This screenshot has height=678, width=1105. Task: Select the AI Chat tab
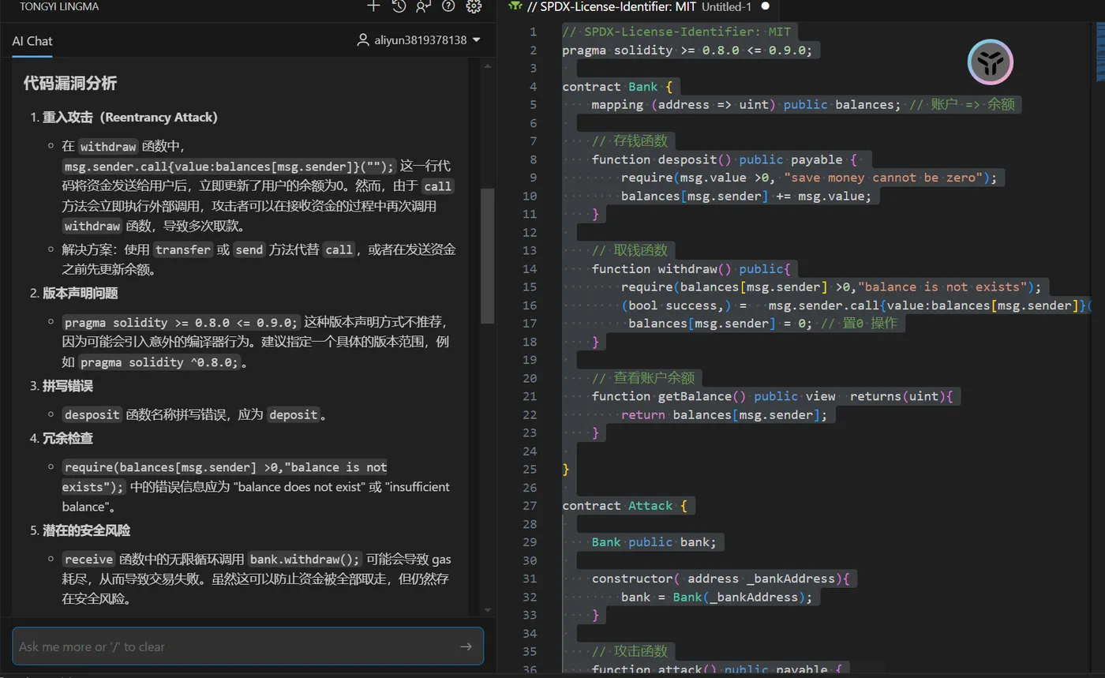pyautogui.click(x=32, y=41)
